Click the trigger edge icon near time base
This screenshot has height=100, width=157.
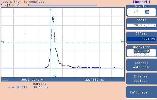(x=5, y=80)
